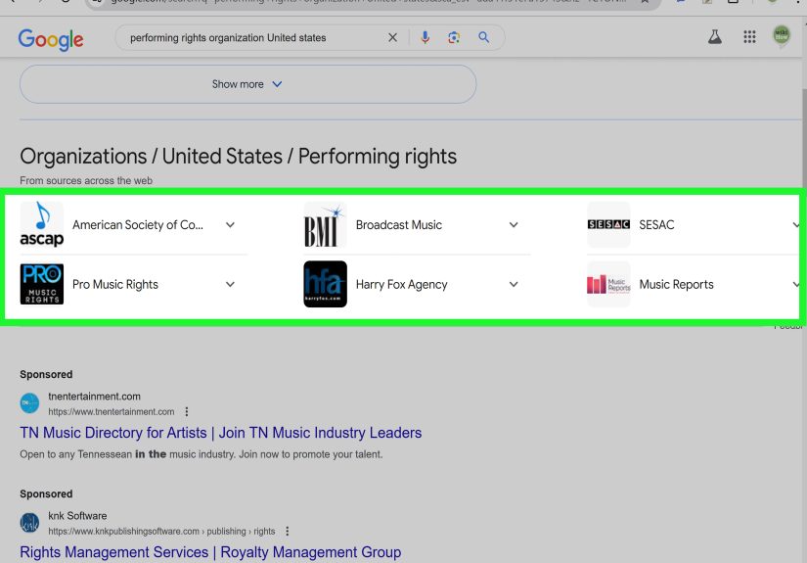Screen dimensions: 807x563
Task: Open Google Lens image search
Action: pos(454,38)
